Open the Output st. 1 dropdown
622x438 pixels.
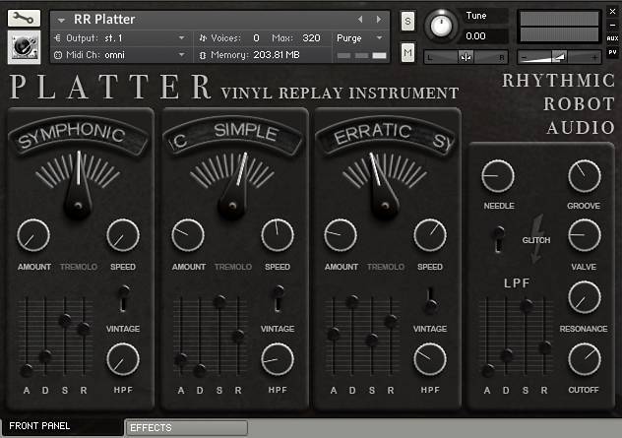[x=118, y=38]
